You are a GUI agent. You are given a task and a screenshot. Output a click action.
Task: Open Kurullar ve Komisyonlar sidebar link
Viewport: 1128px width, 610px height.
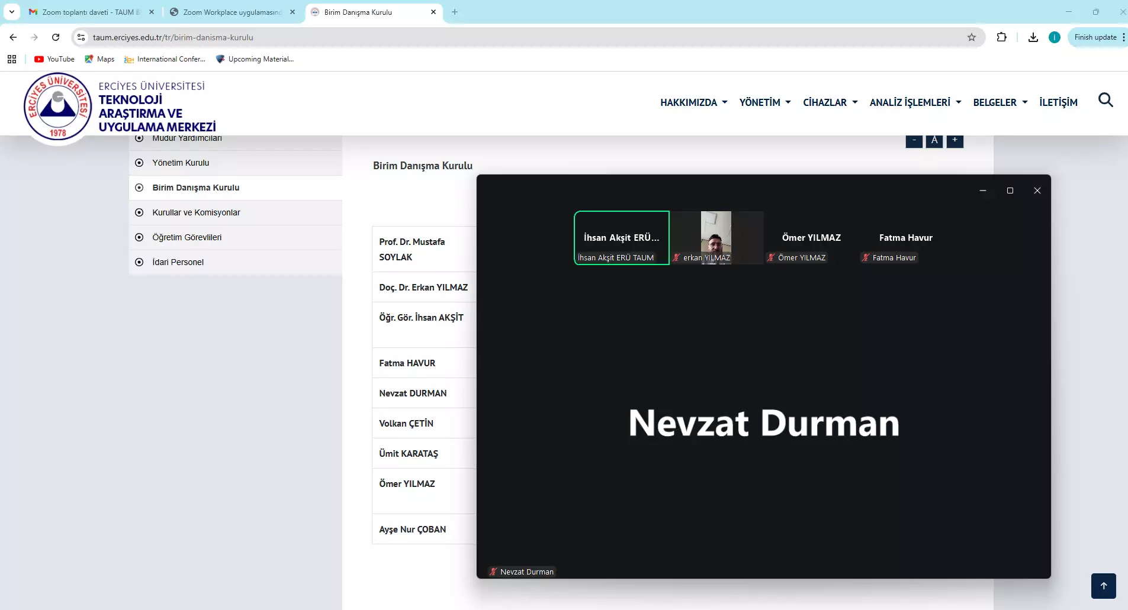(x=196, y=212)
